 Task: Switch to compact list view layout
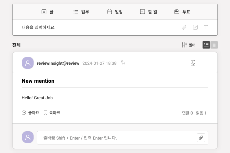(214, 45)
